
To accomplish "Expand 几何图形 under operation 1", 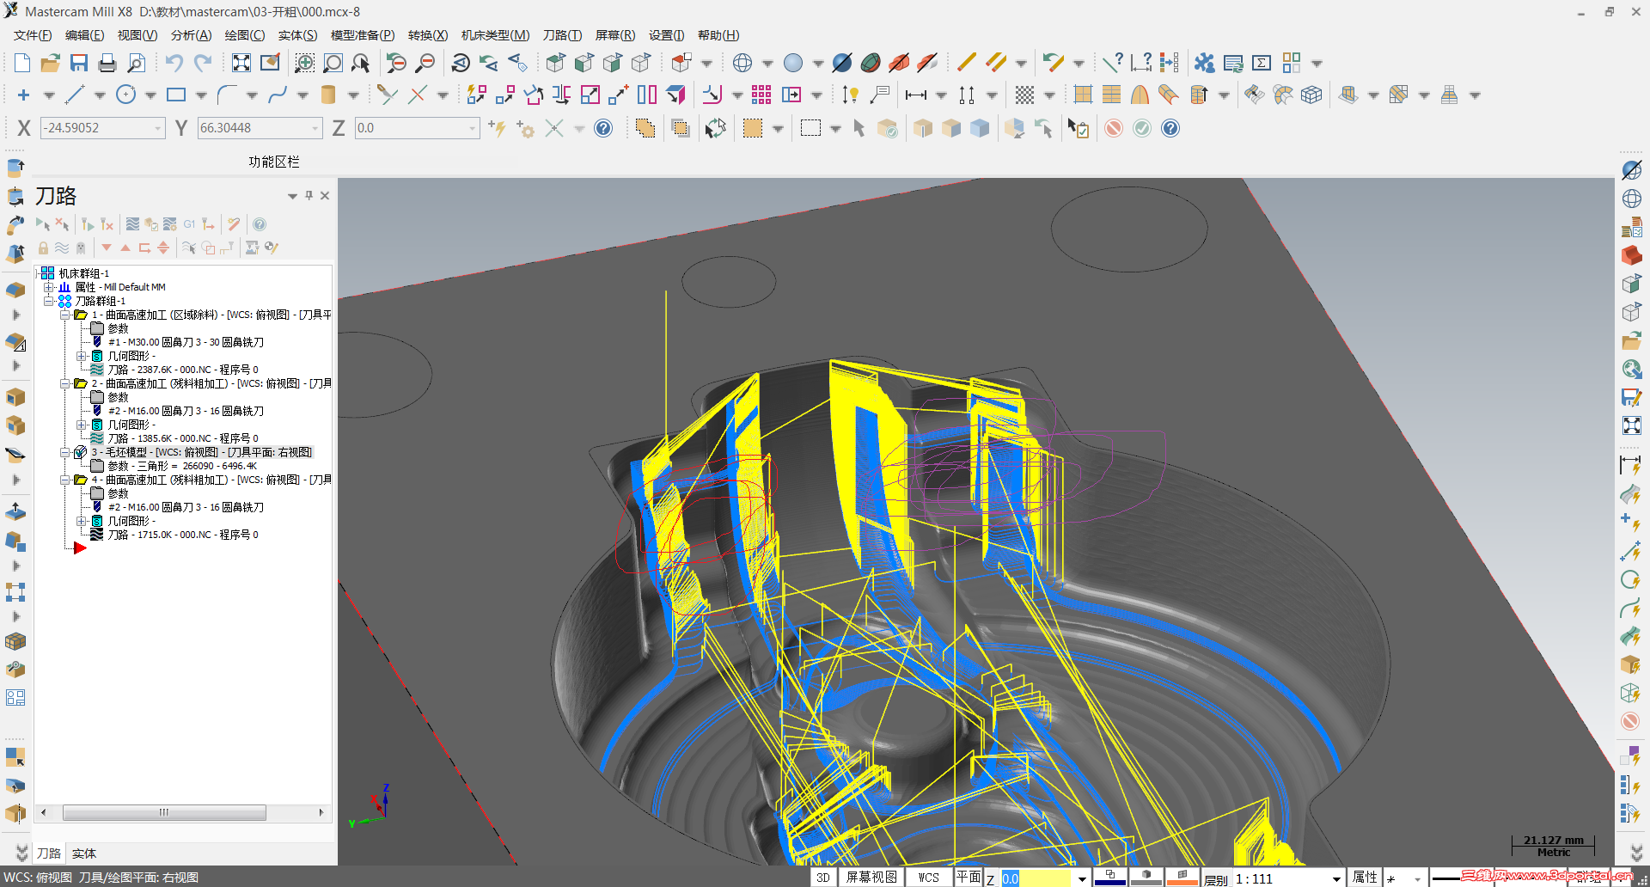I will (82, 356).
